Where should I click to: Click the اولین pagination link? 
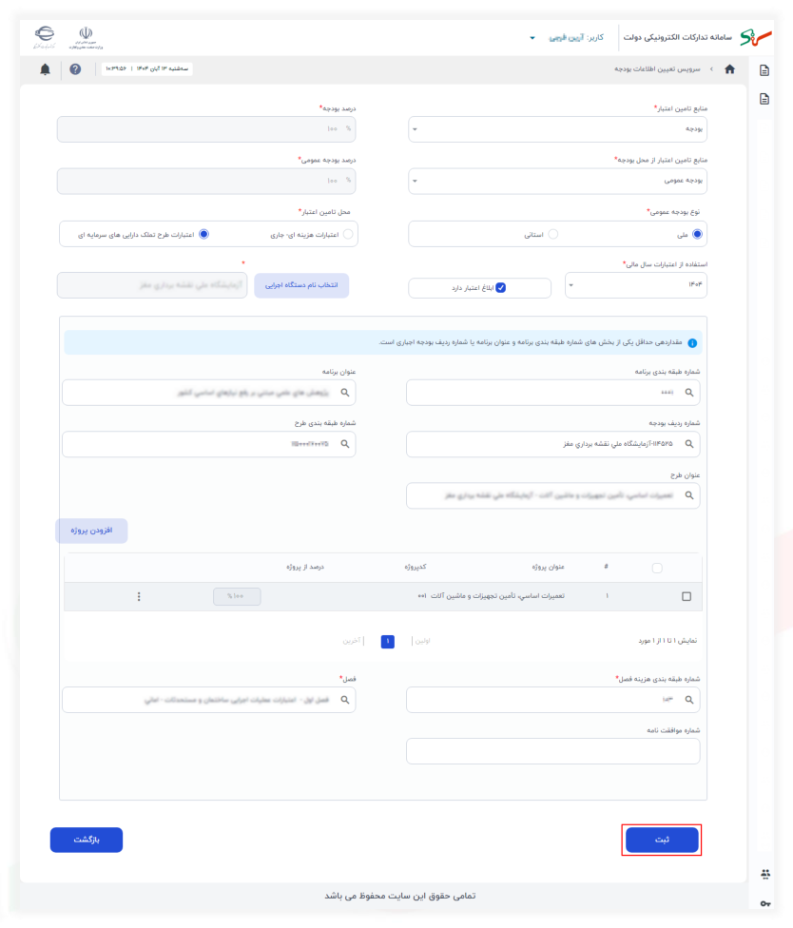click(x=422, y=641)
